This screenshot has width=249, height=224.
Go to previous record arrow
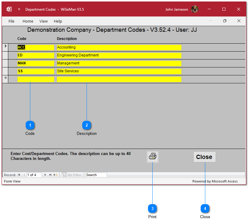(x=24, y=175)
